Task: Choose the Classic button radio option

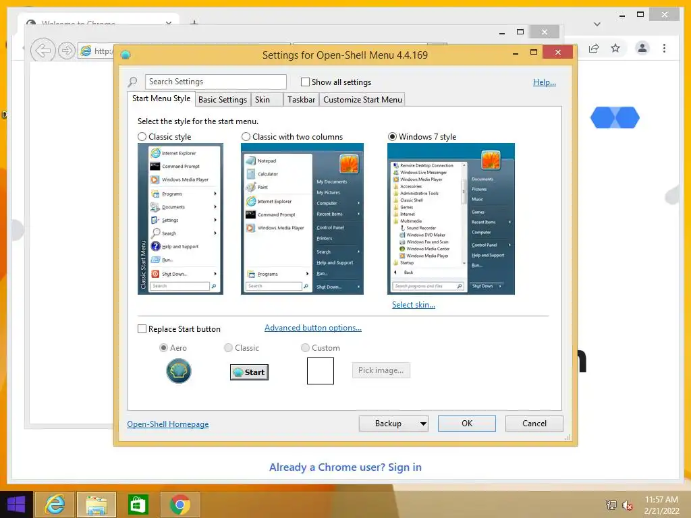Action: [x=228, y=348]
